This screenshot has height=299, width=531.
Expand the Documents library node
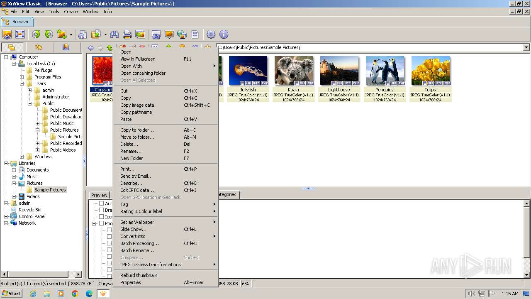pos(14,170)
